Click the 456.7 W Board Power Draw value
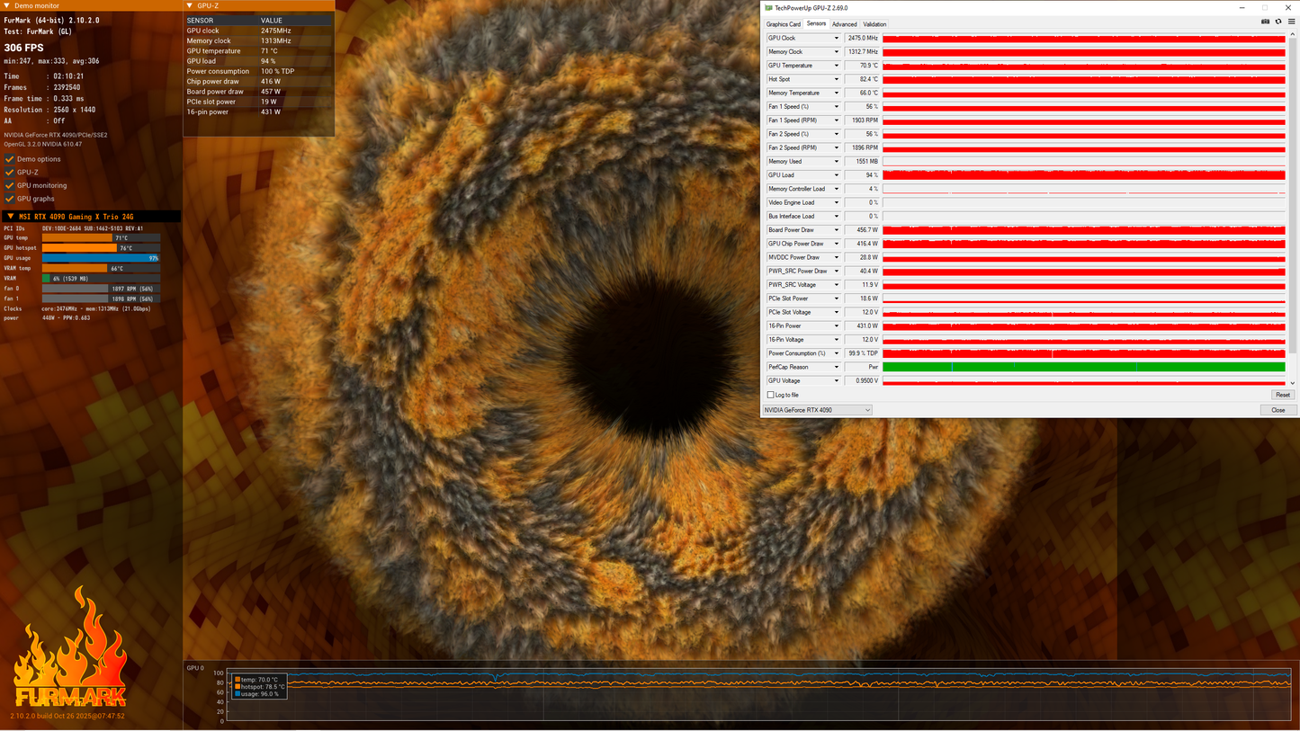 [x=862, y=230]
